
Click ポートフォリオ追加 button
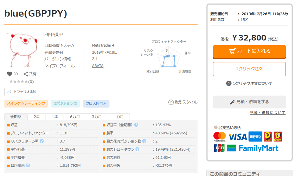pos(22,92)
